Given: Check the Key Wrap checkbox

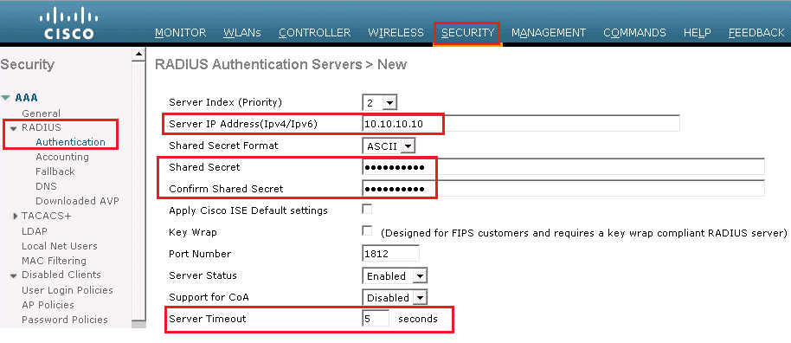Looking at the screenshot, I should 367,231.
